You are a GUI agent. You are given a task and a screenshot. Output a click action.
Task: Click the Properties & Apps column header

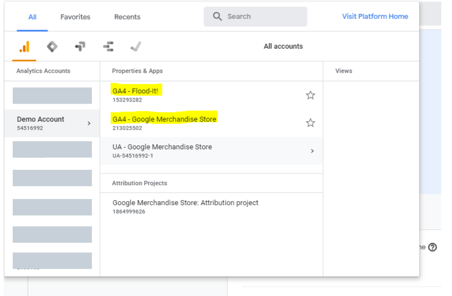point(137,71)
